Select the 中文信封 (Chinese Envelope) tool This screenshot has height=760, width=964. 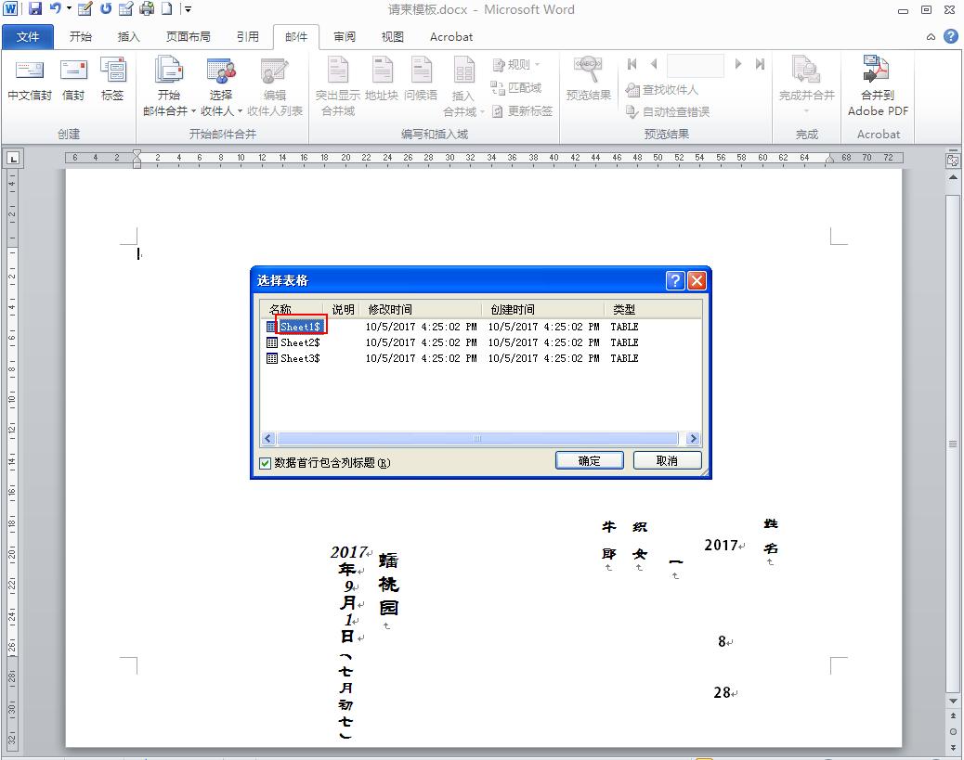pyautogui.click(x=29, y=84)
